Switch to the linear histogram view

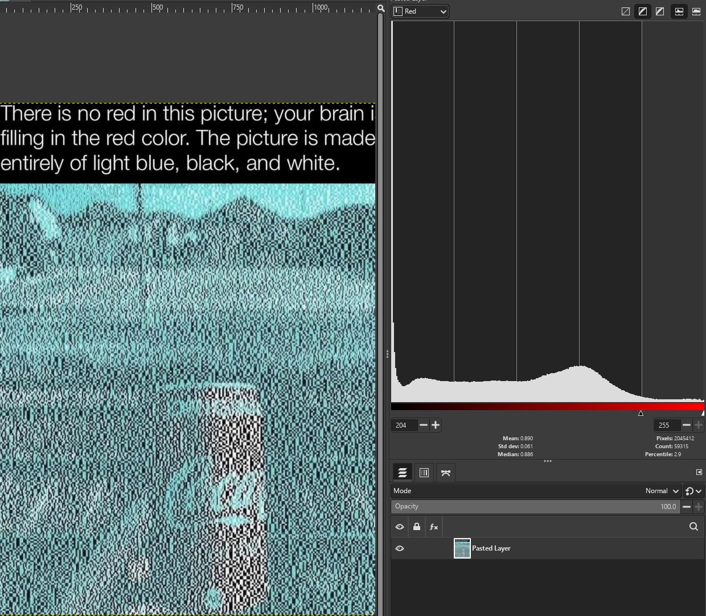[x=679, y=11]
